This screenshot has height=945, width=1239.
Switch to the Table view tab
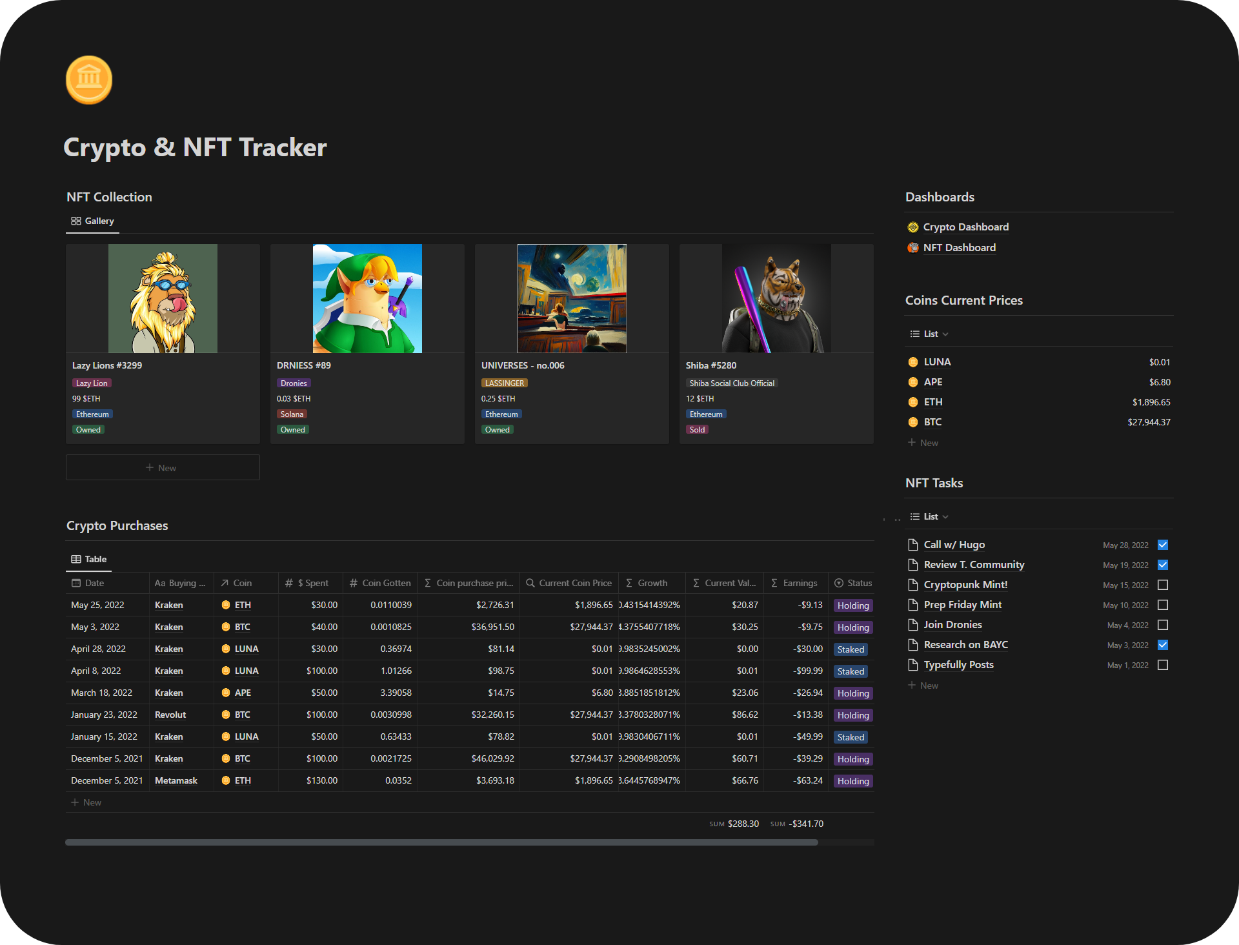pyautogui.click(x=88, y=559)
